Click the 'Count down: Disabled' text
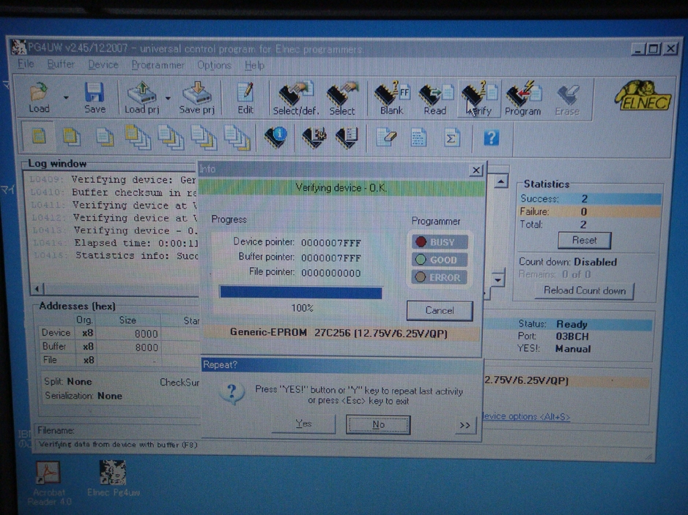This screenshot has width=688, height=515. [x=568, y=262]
